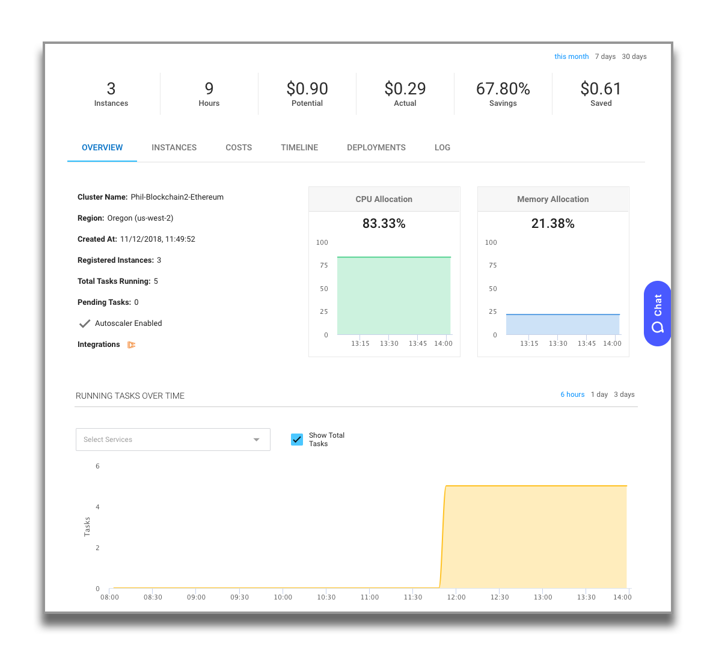Go to the Timeline tab

299,147
